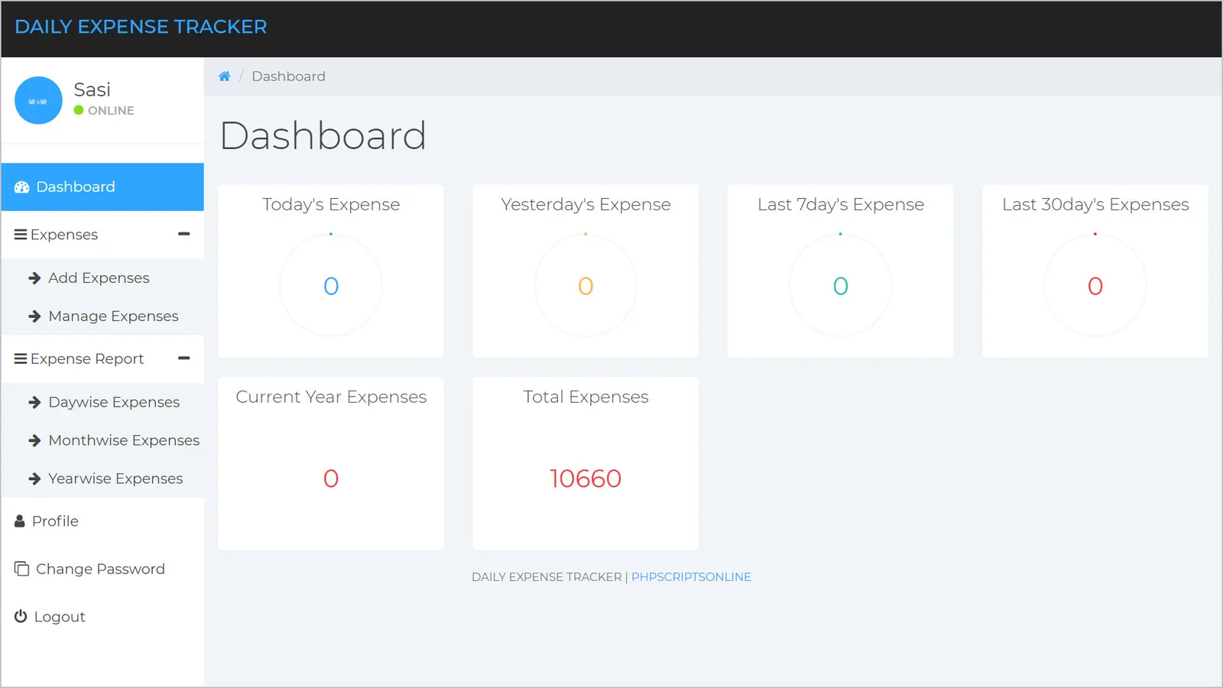Click the arrow icon next to Daywise Expenses
The height and width of the screenshot is (688, 1223).
(x=34, y=402)
